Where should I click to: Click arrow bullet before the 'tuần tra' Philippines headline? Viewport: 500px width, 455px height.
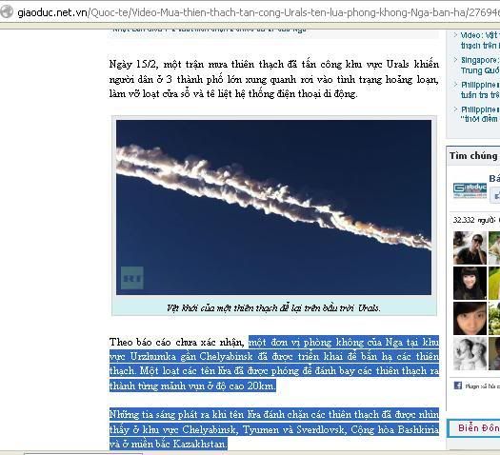[x=455, y=85]
